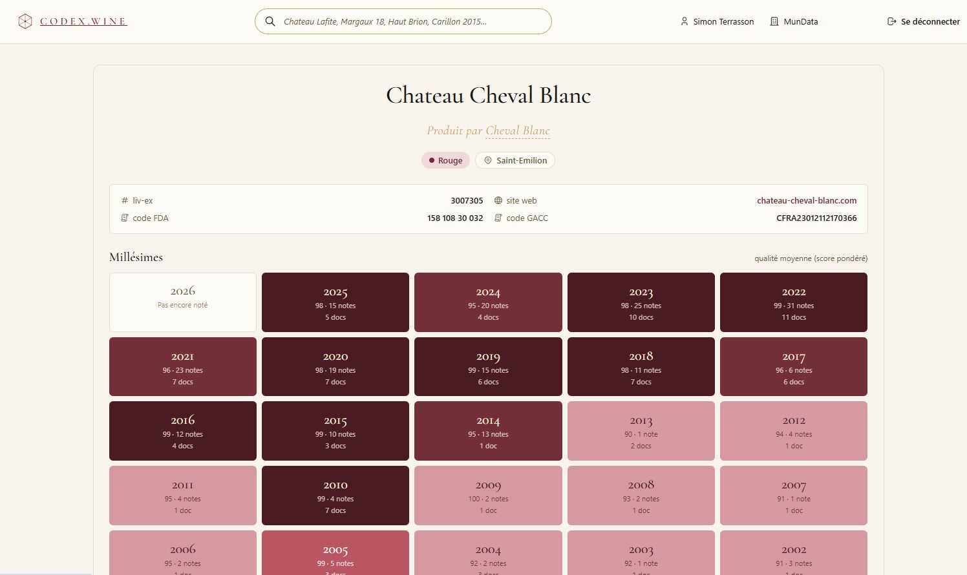Click the magnifier icon in search bar

270,21
